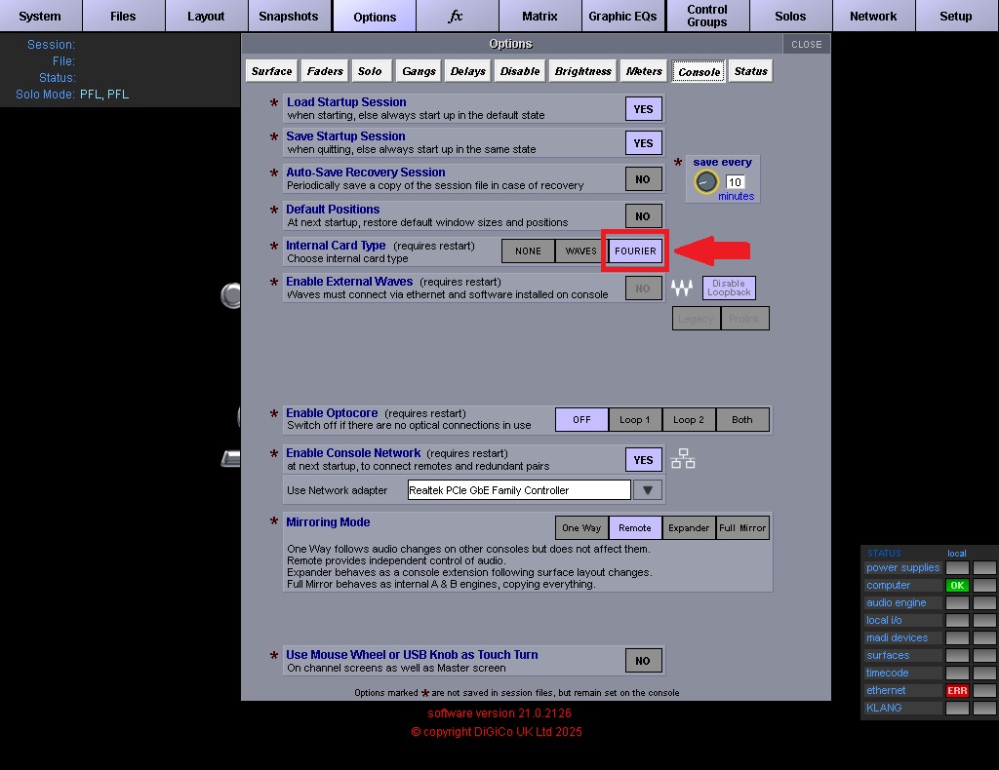The image size is (999, 770).
Task: Select WAVES internal card type
Action: (581, 250)
